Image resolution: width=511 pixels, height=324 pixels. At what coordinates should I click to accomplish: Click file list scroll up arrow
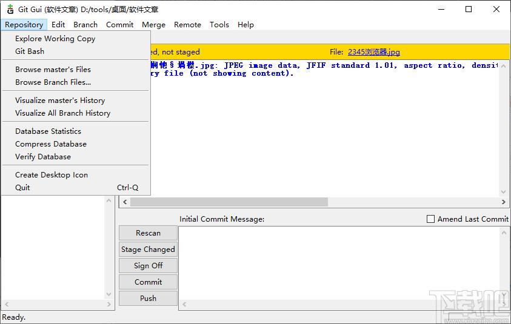point(109,200)
